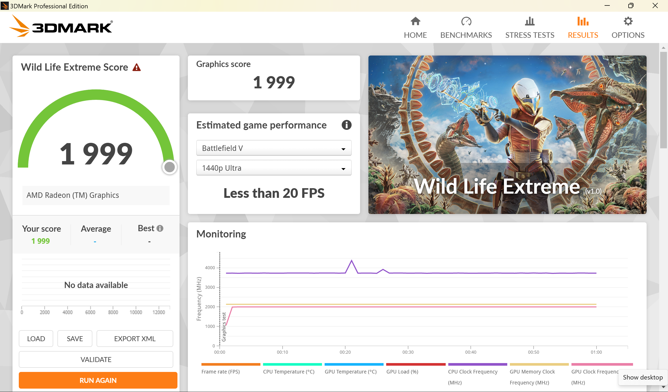This screenshot has height=392, width=668.
Task: Click 'No data available' text
Action: (x=96, y=285)
